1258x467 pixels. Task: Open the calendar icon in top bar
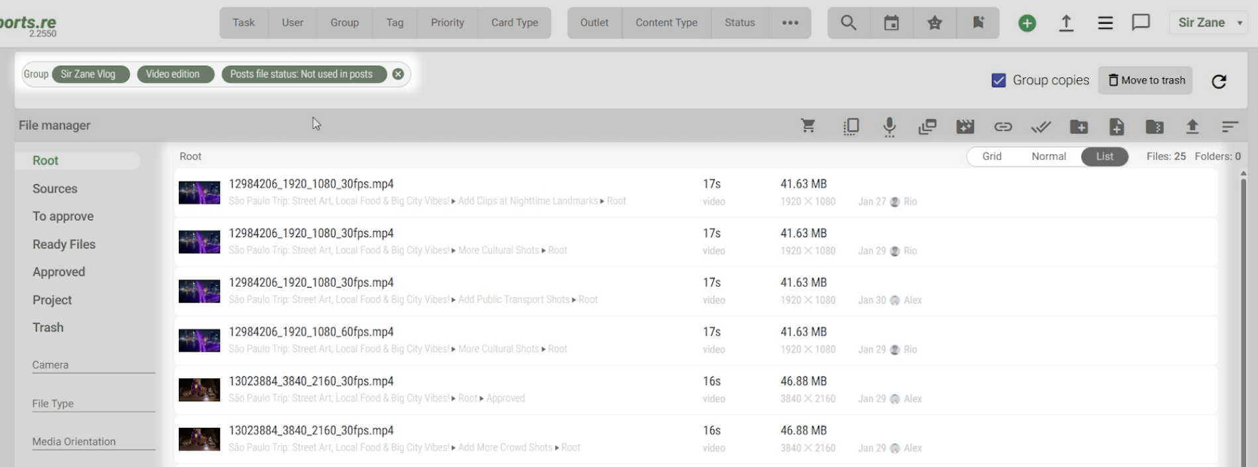pyautogui.click(x=891, y=23)
